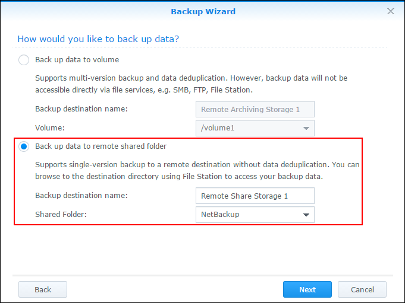Click the Cancel button

[362, 289]
